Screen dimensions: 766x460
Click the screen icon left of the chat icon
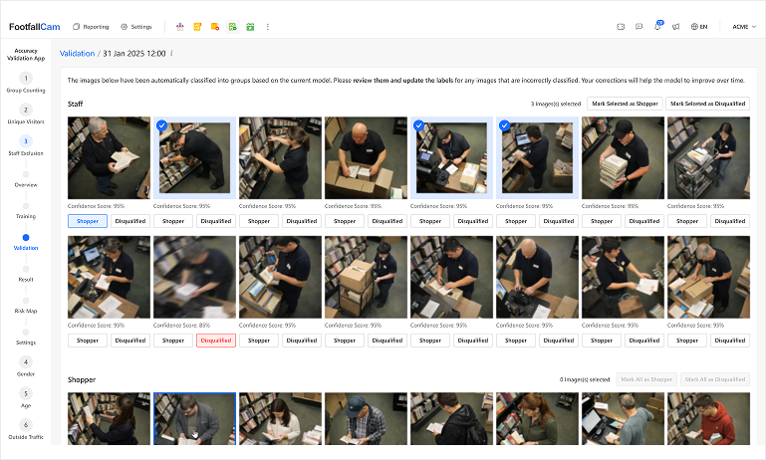(x=621, y=27)
